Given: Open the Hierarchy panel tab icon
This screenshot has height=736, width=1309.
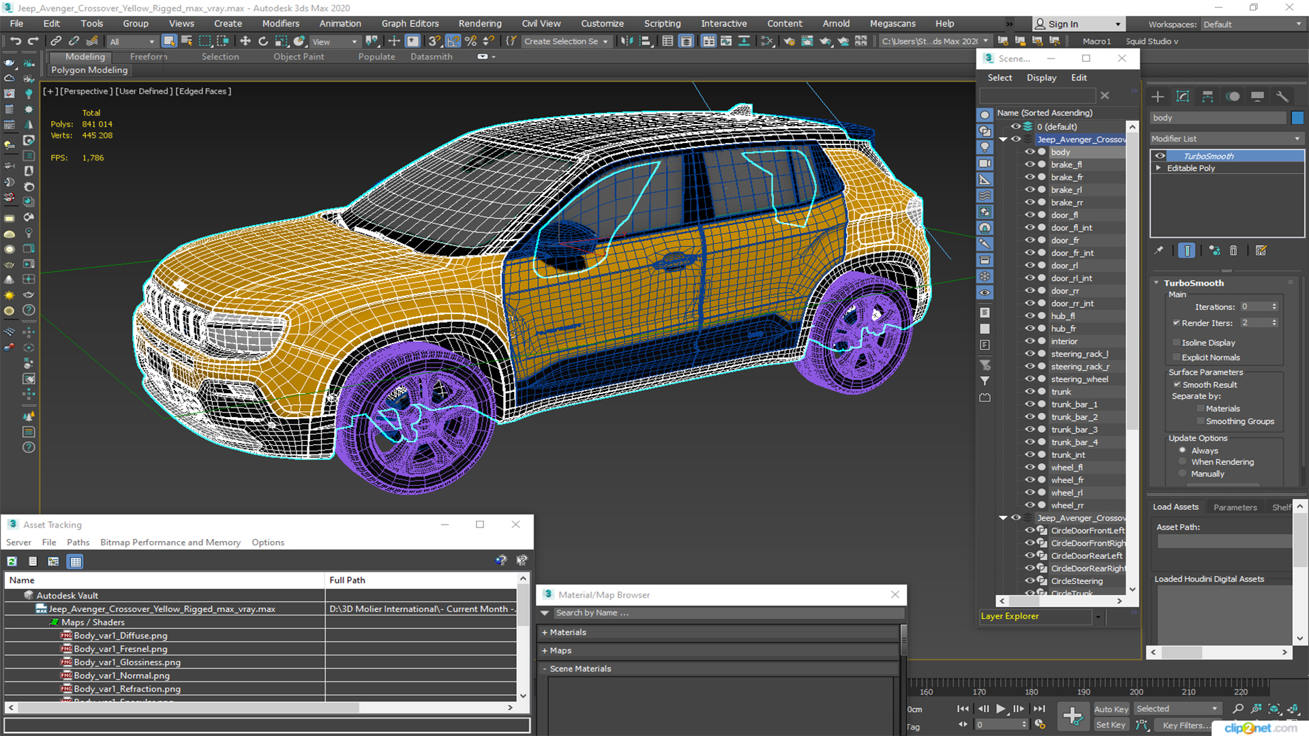Looking at the screenshot, I should [1207, 96].
